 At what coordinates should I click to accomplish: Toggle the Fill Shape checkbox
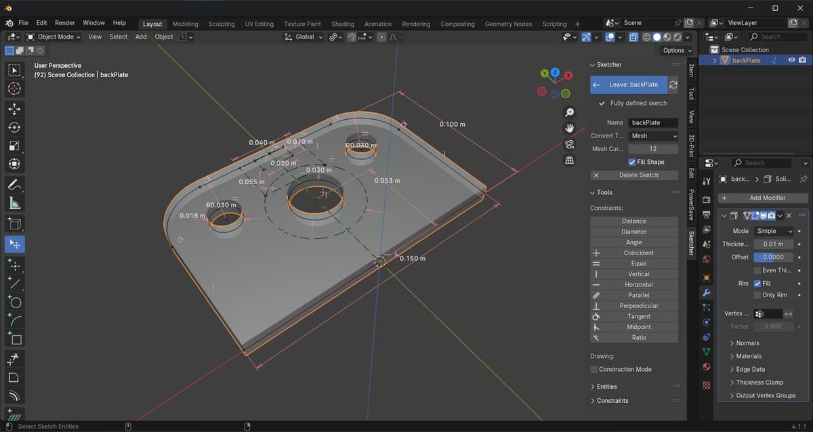coord(632,162)
